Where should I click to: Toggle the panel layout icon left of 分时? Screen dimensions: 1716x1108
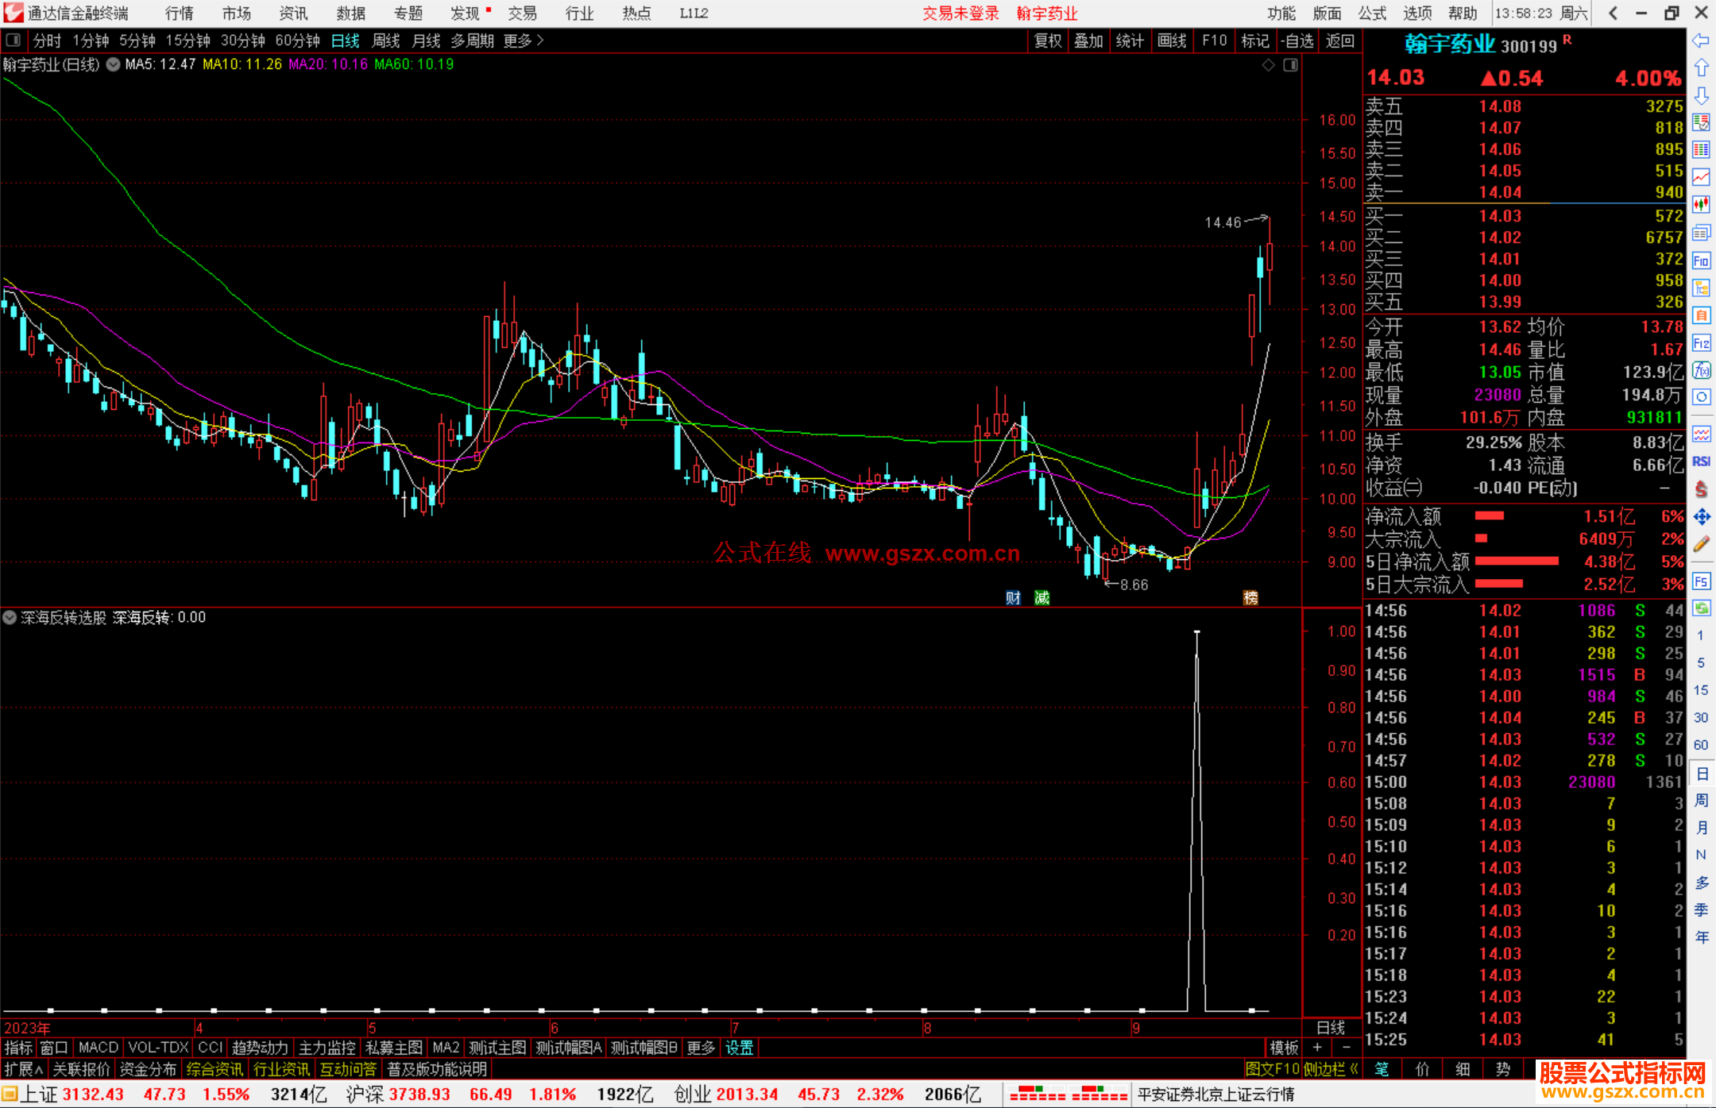point(13,40)
